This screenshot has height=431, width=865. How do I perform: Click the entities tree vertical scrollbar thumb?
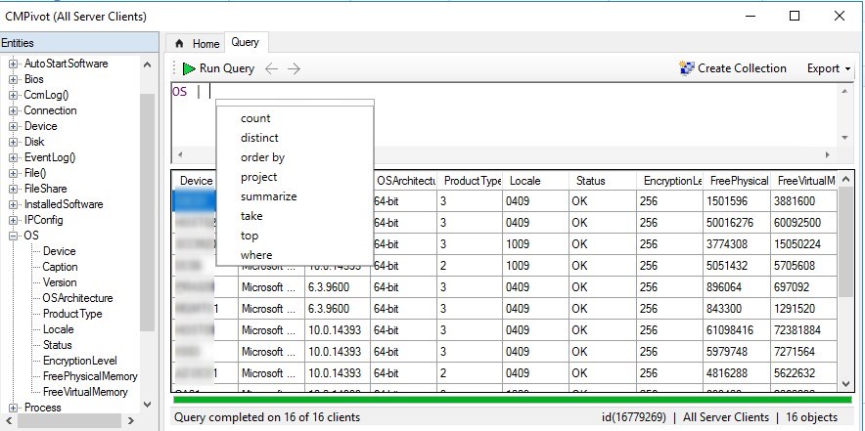click(x=148, y=212)
